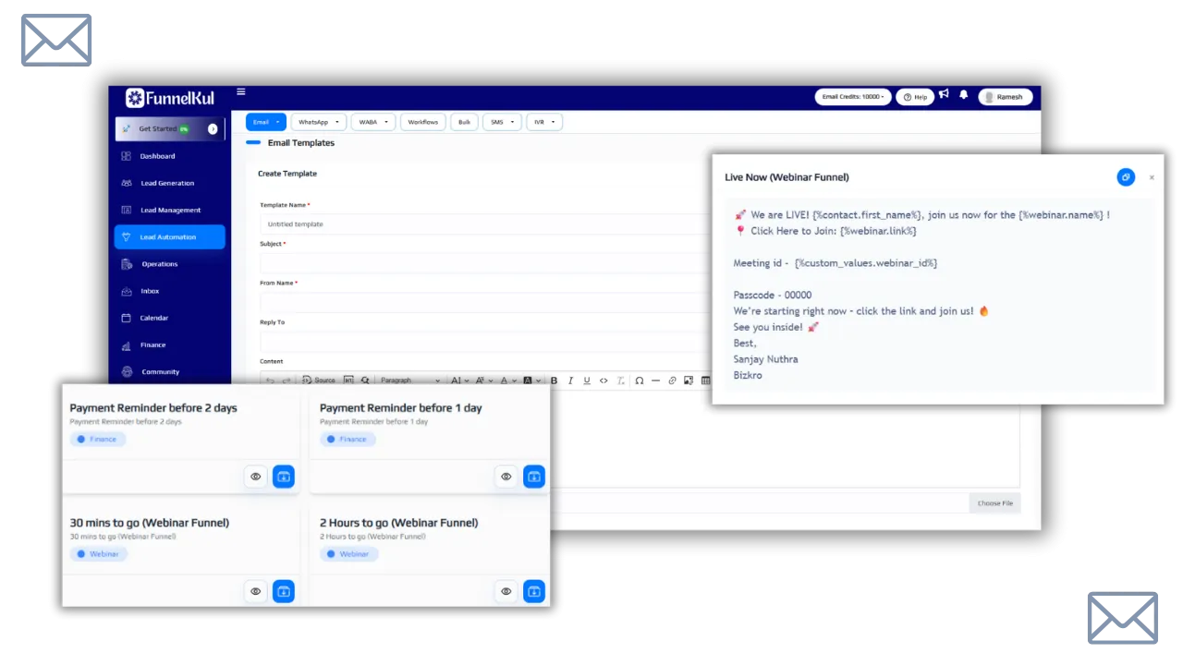Open Lead Generation in the sidebar

click(x=166, y=183)
